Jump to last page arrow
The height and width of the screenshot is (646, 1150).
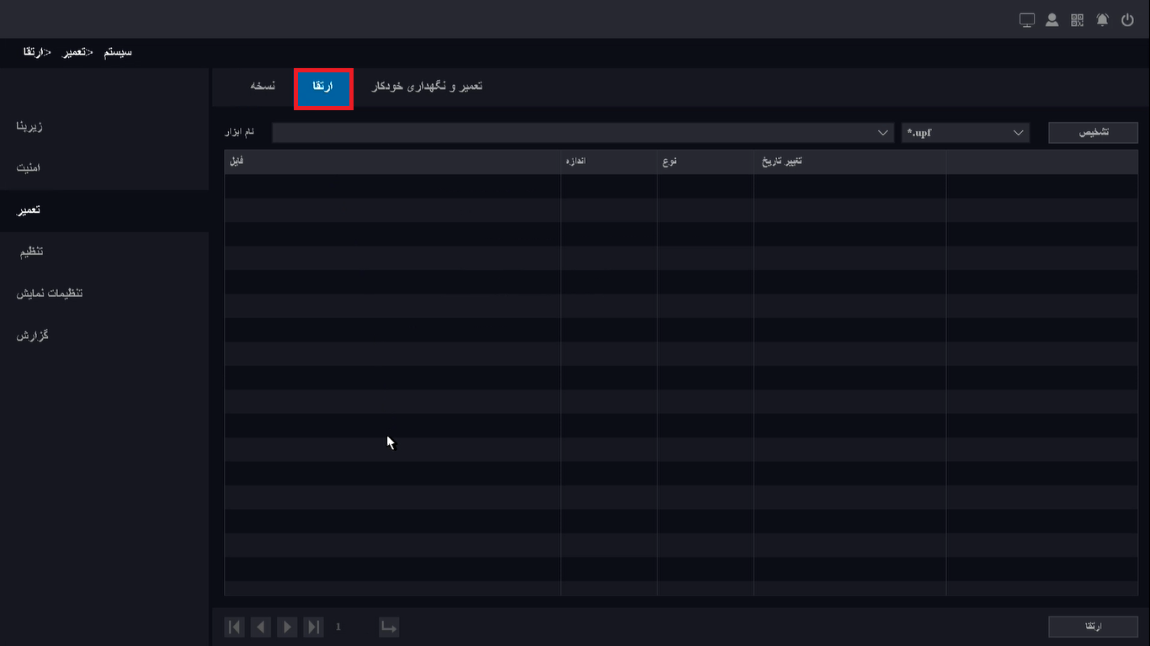(313, 627)
